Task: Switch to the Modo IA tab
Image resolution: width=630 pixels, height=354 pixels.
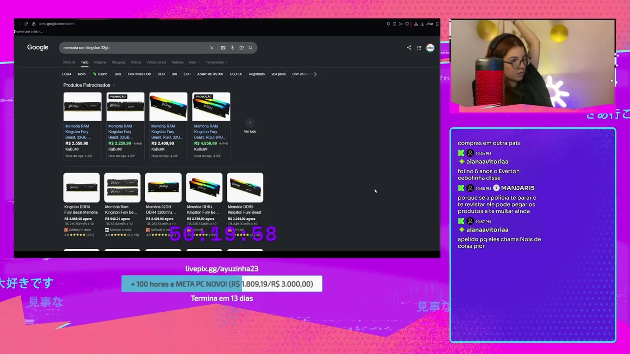Action: (69, 62)
